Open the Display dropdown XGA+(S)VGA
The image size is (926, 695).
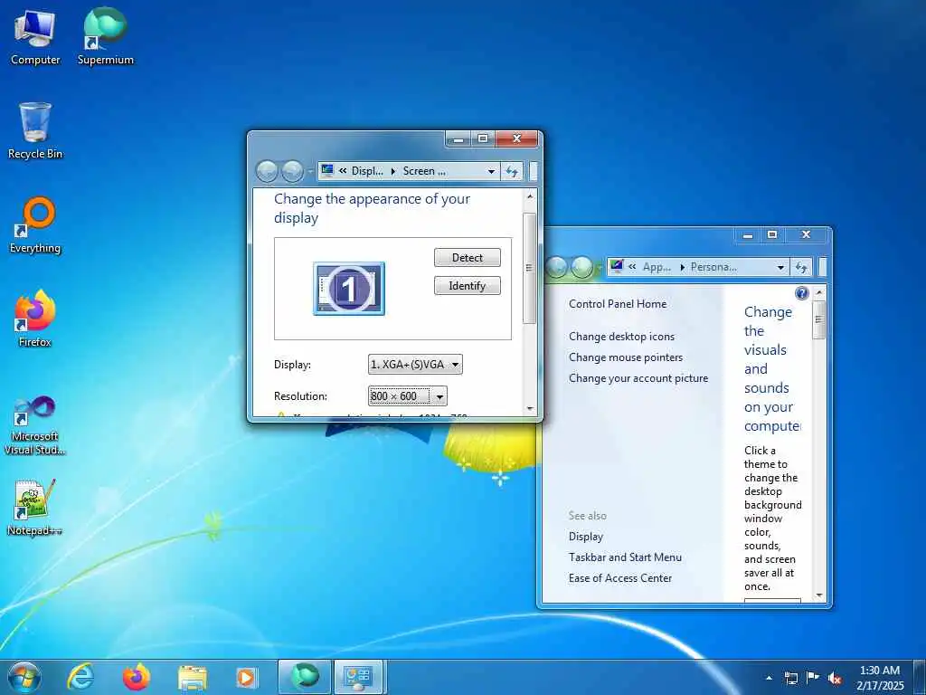415,365
